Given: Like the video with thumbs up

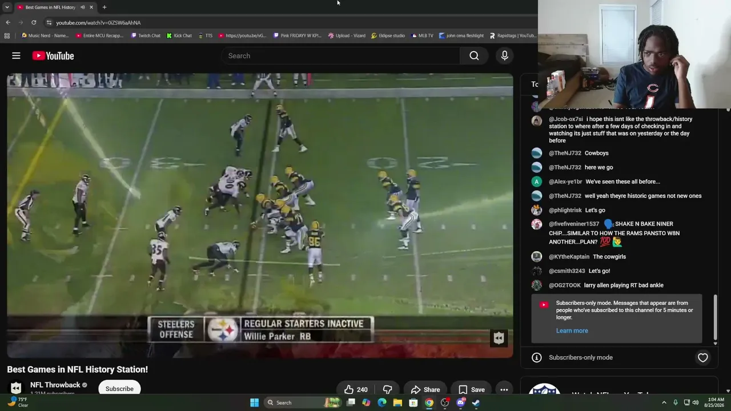Looking at the screenshot, I should pos(356,389).
